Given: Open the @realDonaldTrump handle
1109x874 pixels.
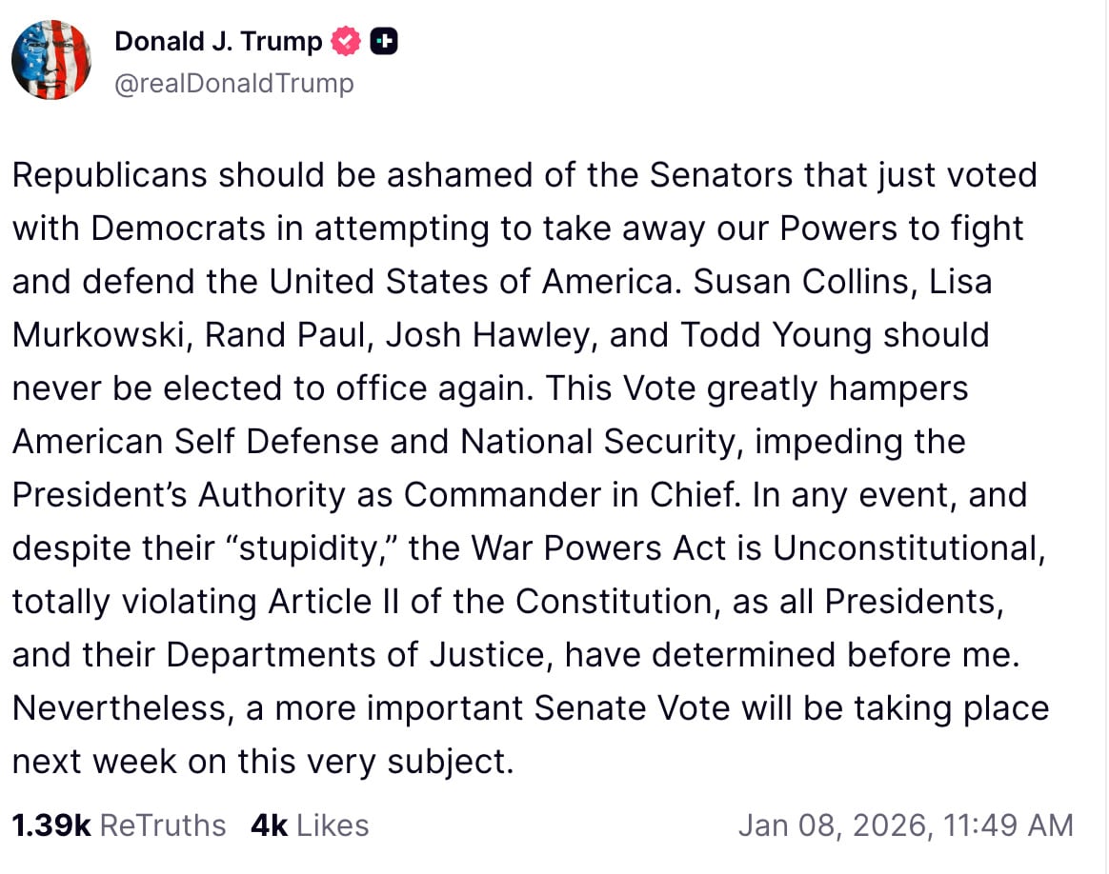Looking at the screenshot, I should [x=233, y=83].
